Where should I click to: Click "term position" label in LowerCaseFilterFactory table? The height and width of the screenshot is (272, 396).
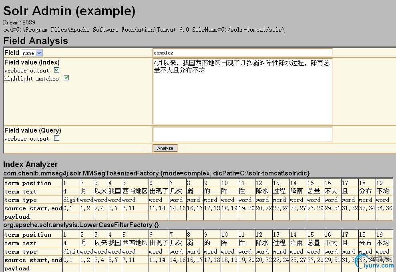(28, 235)
